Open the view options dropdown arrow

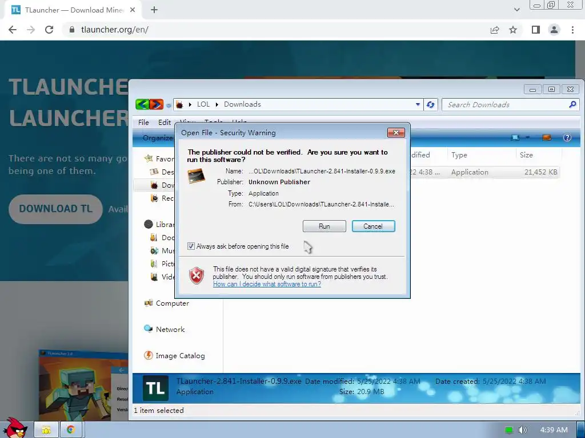527,138
